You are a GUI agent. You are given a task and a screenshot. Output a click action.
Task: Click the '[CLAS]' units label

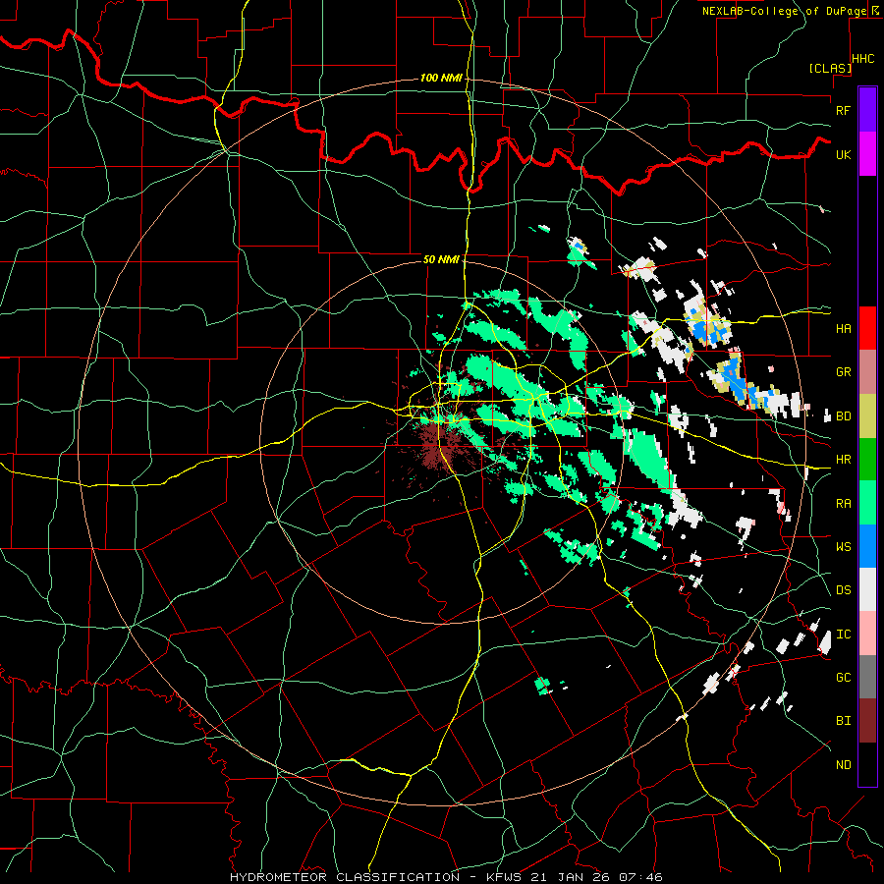click(x=830, y=68)
